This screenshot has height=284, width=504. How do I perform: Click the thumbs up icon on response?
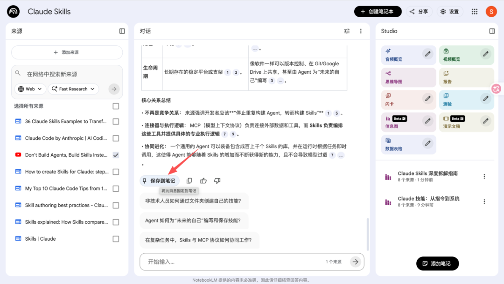pyautogui.click(x=203, y=181)
